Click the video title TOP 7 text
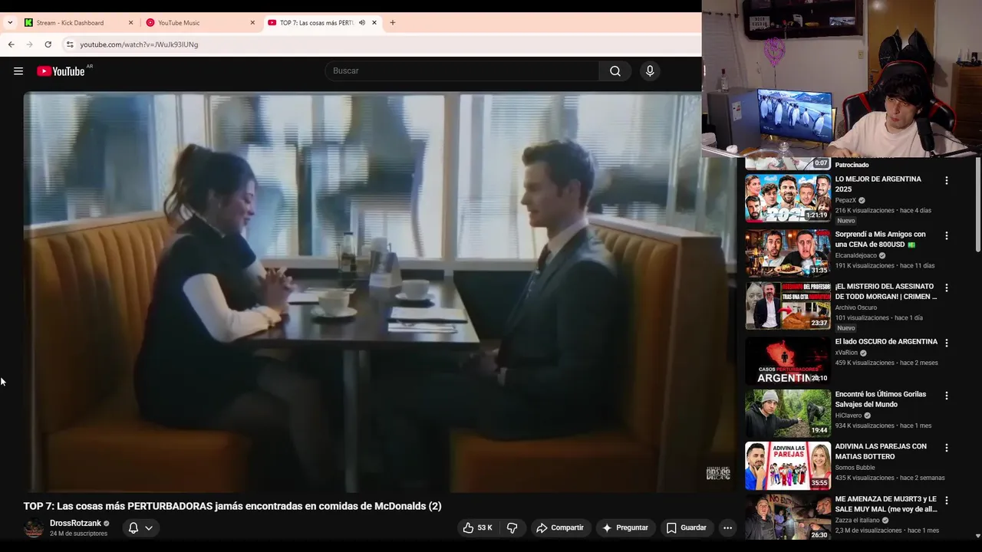The width and height of the screenshot is (982, 552). click(232, 506)
